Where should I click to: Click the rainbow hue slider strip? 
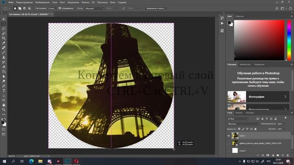pos(289,40)
